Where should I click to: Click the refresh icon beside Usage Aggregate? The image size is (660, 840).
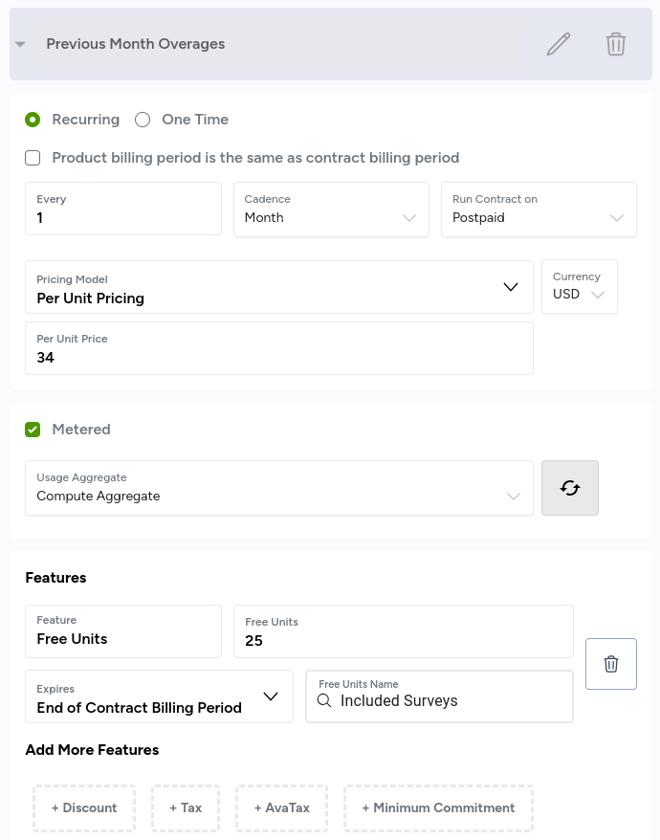click(x=570, y=488)
